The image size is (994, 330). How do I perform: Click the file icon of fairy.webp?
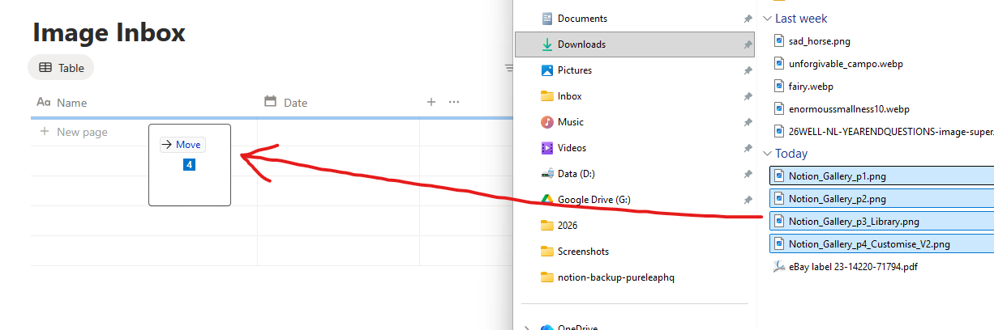(x=779, y=86)
